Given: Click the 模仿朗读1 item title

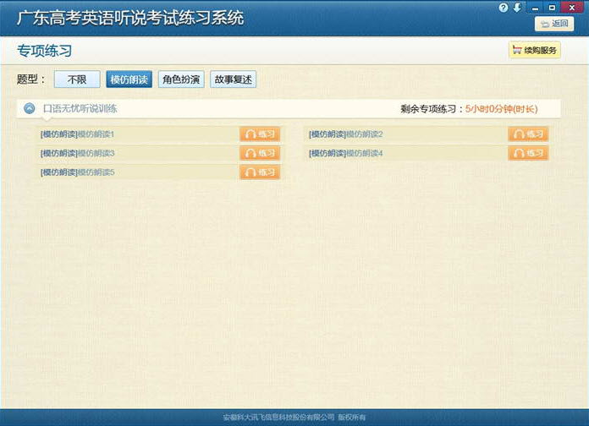Looking at the screenshot, I should pyautogui.click(x=77, y=134).
